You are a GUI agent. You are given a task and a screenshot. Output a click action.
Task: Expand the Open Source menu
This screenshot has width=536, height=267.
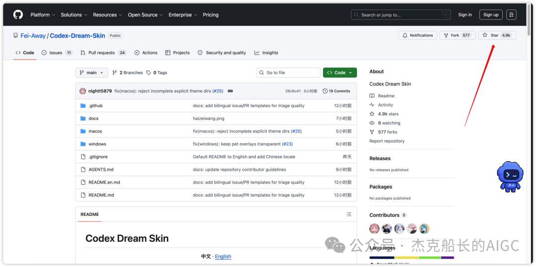click(x=145, y=15)
